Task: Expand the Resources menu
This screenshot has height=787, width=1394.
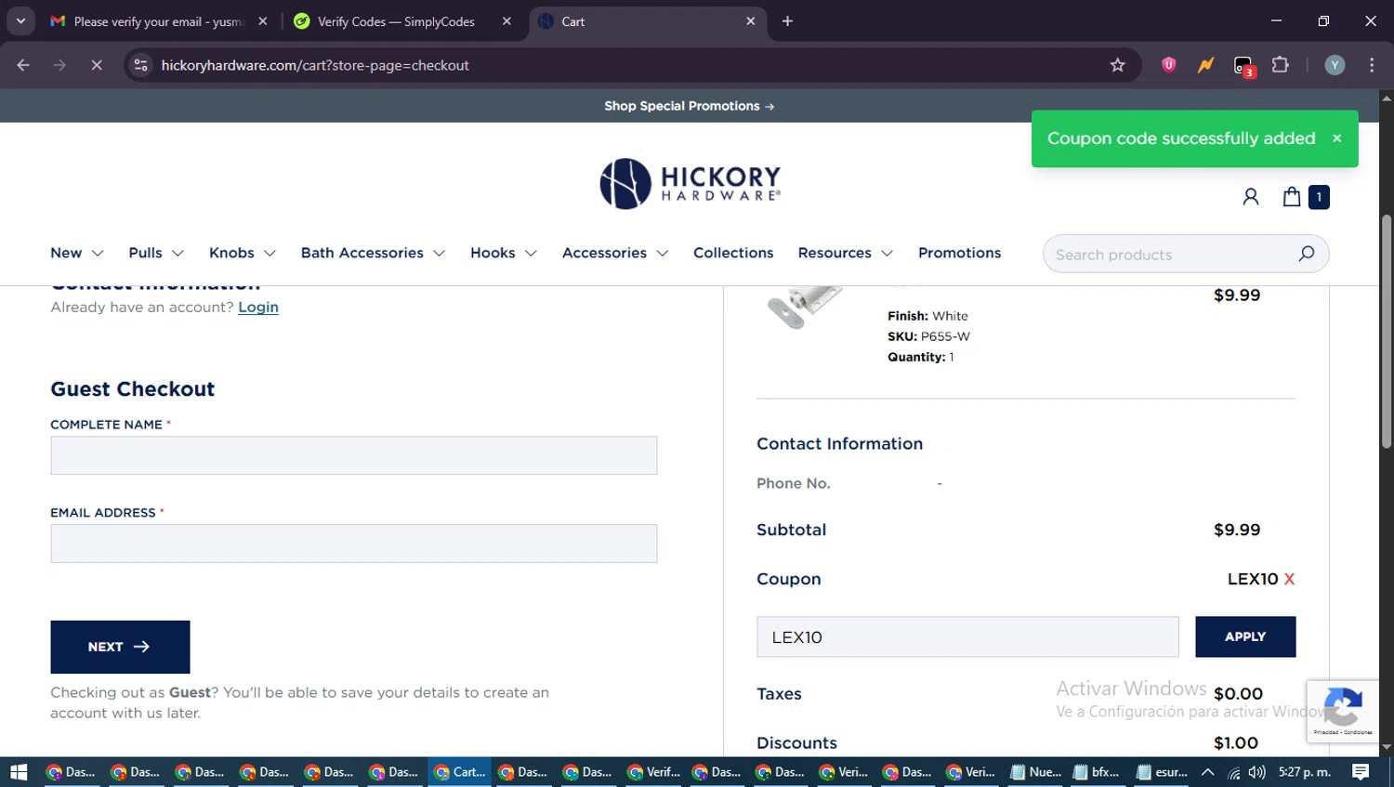Action: tap(846, 253)
